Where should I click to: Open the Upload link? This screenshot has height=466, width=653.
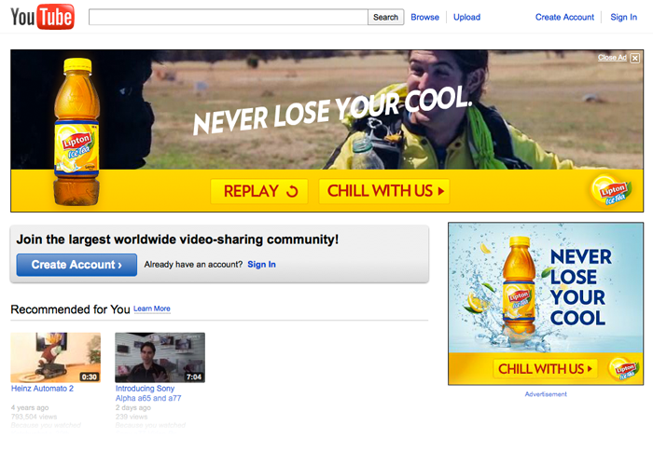pos(466,17)
